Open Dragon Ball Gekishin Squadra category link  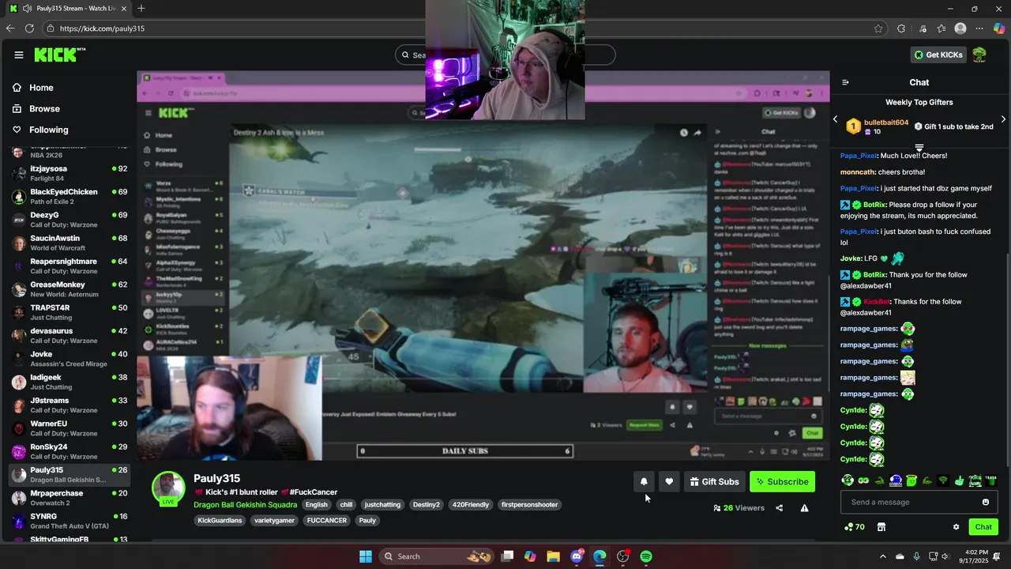(246, 504)
